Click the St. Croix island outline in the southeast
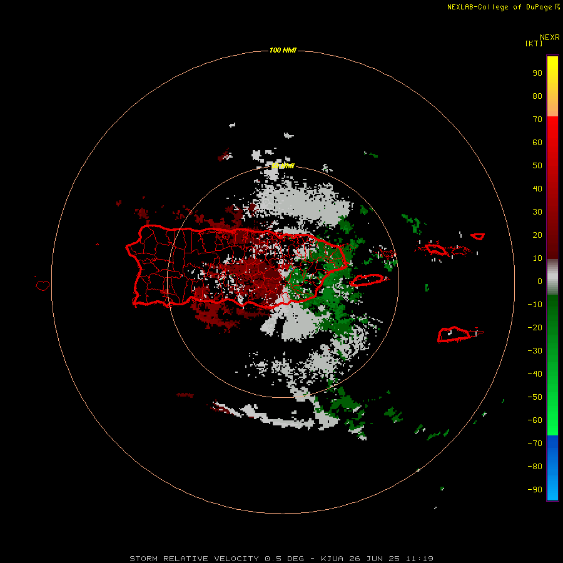Image resolution: width=563 pixels, height=563 pixels. (454, 334)
